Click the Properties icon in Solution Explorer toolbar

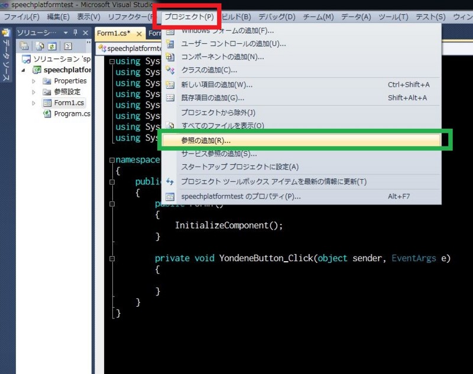[x=24, y=46]
